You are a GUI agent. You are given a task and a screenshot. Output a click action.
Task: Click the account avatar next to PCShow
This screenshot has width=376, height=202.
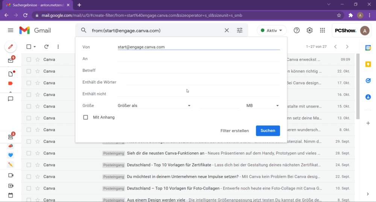click(365, 31)
